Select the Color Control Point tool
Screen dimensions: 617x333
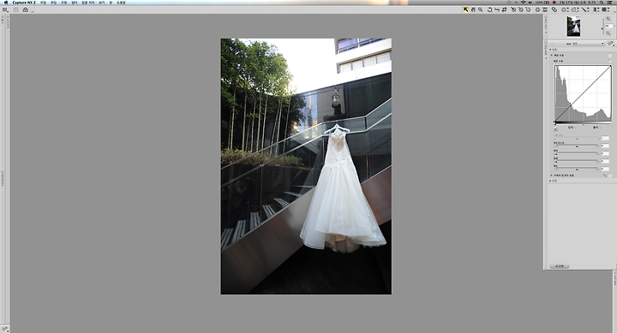537,9
